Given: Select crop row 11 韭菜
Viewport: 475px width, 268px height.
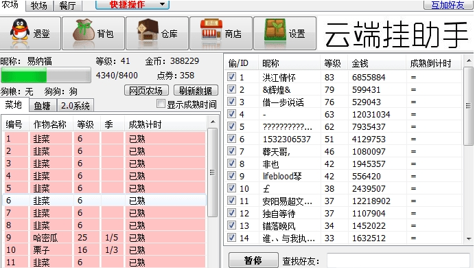Looking at the screenshot, I should 104,263.
